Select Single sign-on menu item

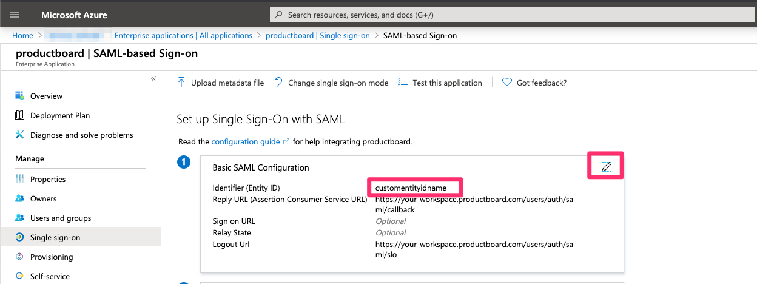(x=55, y=237)
